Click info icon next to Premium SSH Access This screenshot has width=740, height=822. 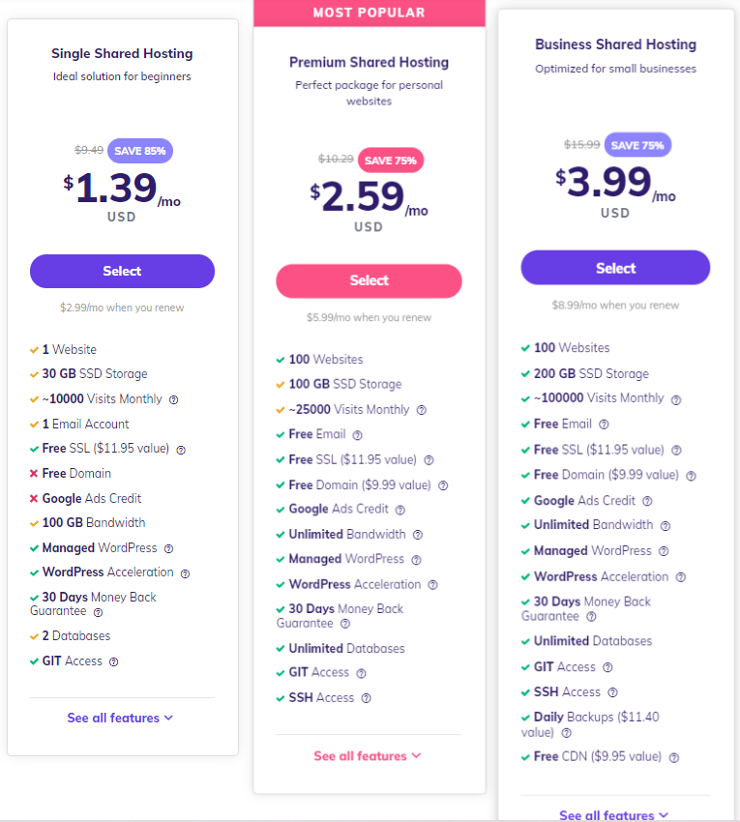tap(367, 698)
